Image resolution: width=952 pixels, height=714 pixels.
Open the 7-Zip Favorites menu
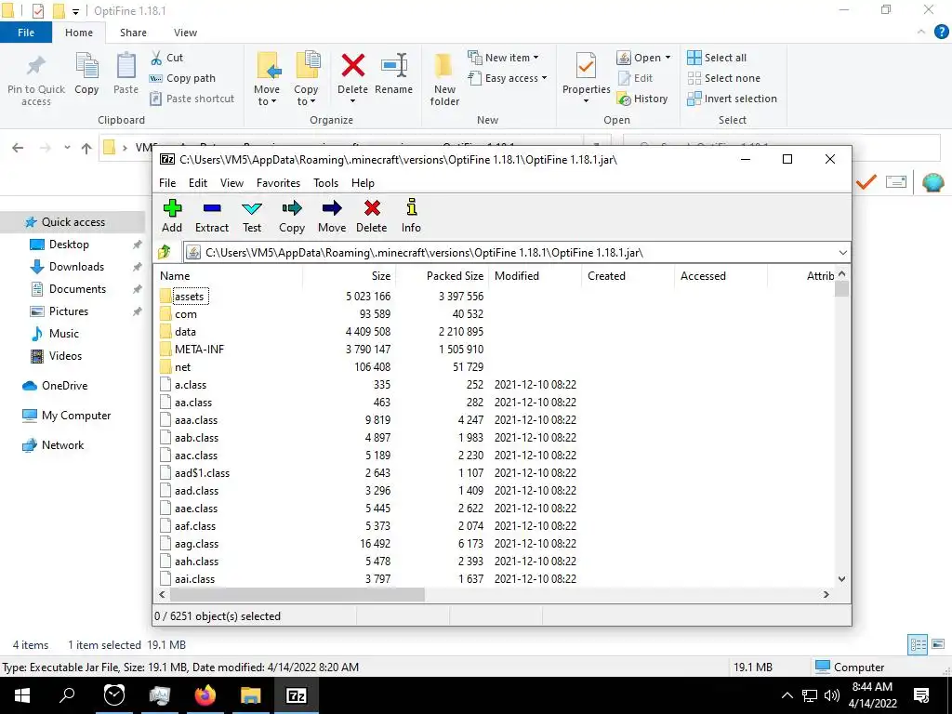pyautogui.click(x=278, y=183)
